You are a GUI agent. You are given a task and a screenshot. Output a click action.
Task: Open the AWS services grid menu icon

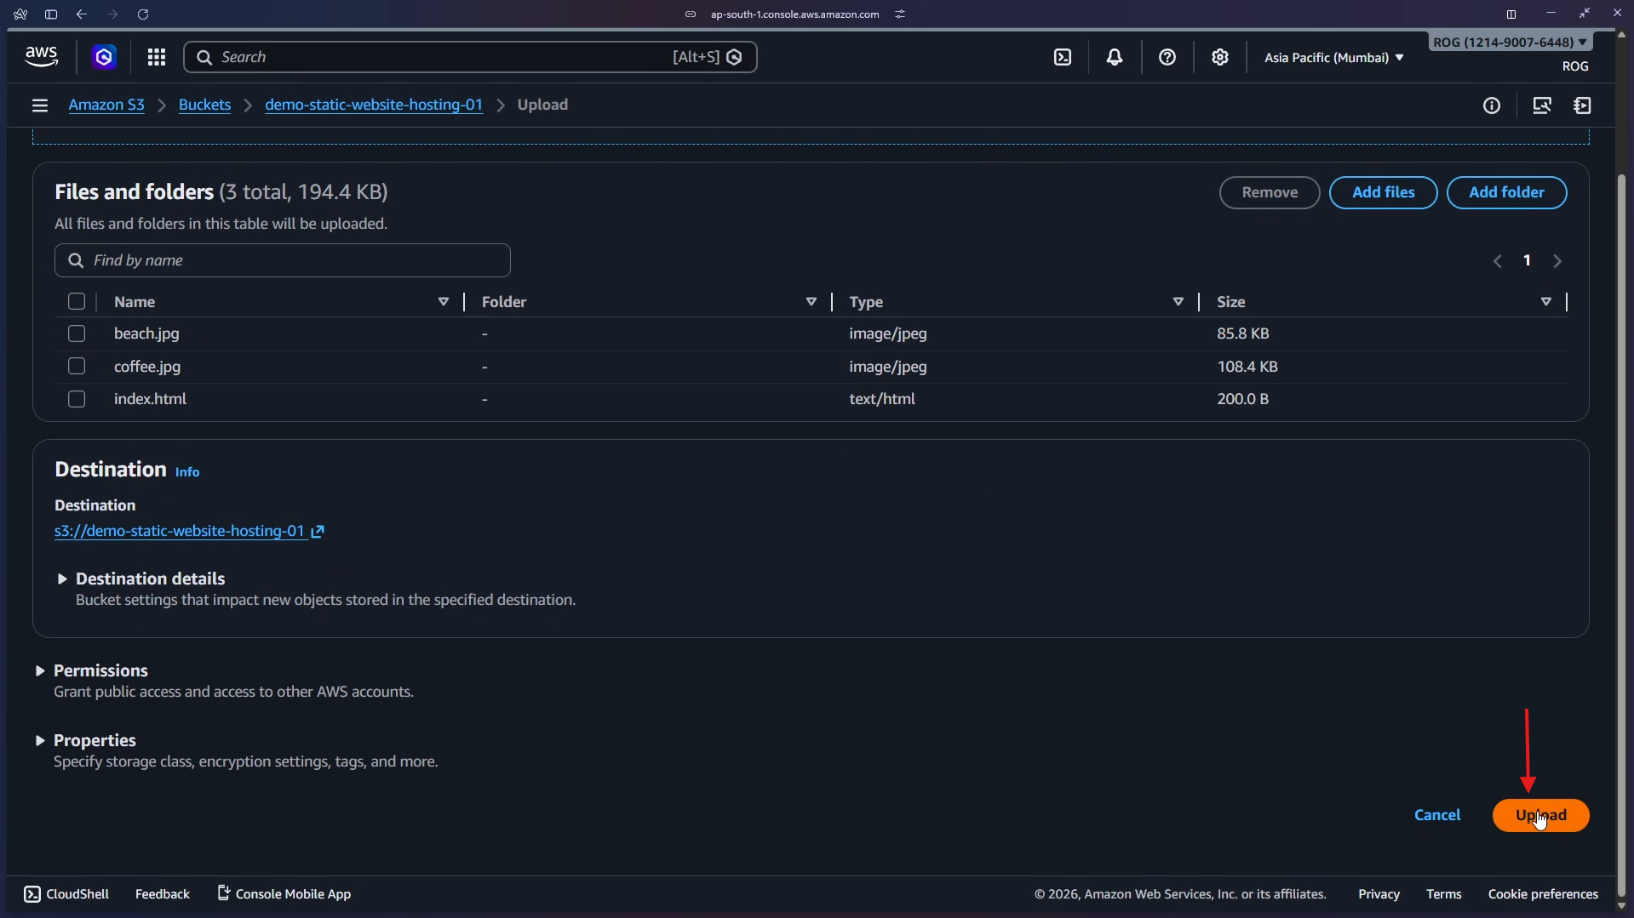pos(157,57)
